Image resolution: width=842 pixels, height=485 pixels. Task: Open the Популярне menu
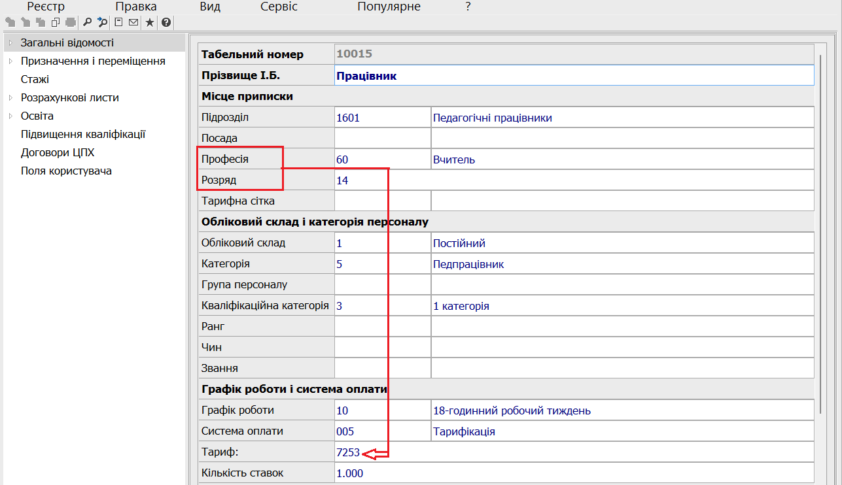[389, 7]
